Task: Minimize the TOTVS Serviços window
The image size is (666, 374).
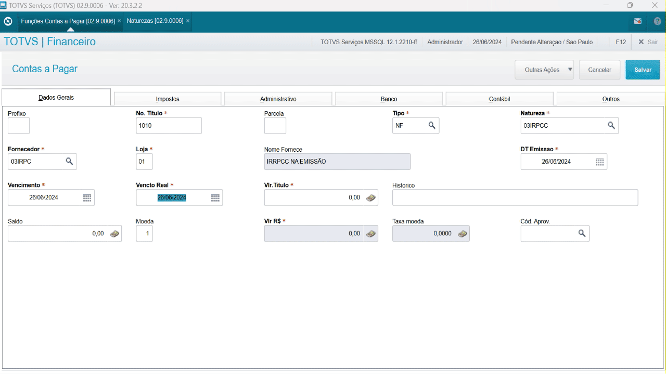Action: [606, 5]
